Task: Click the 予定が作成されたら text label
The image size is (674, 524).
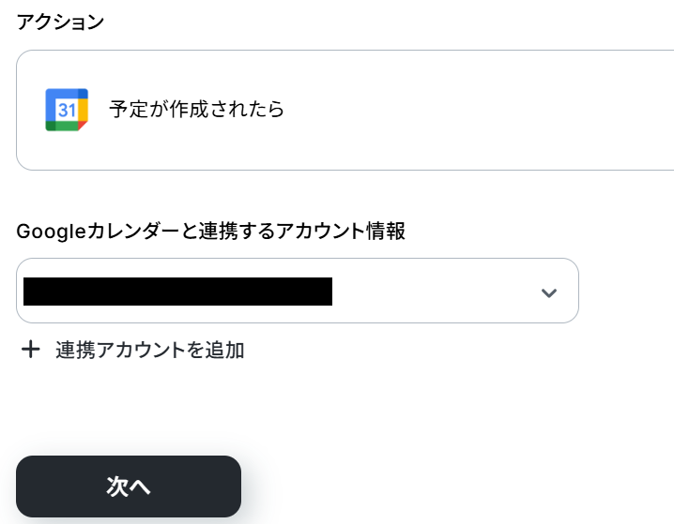Action: click(x=196, y=109)
